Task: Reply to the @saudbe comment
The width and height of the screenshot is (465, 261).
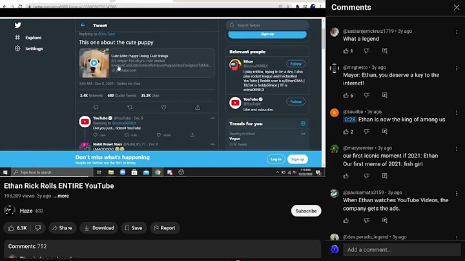Action: (385, 131)
